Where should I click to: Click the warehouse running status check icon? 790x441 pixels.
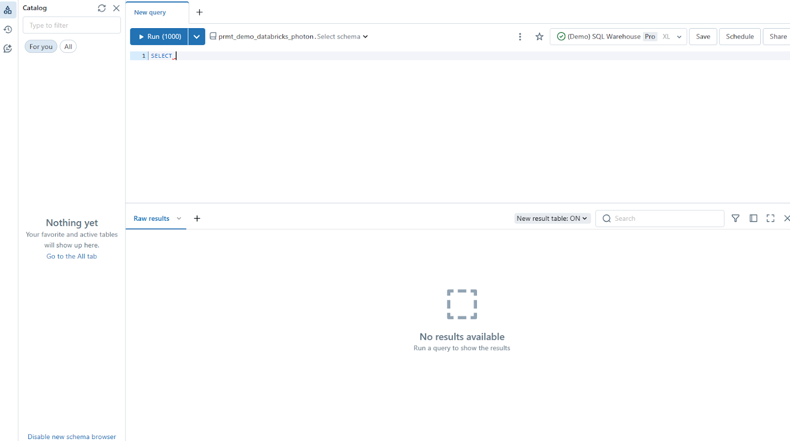[x=561, y=37]
